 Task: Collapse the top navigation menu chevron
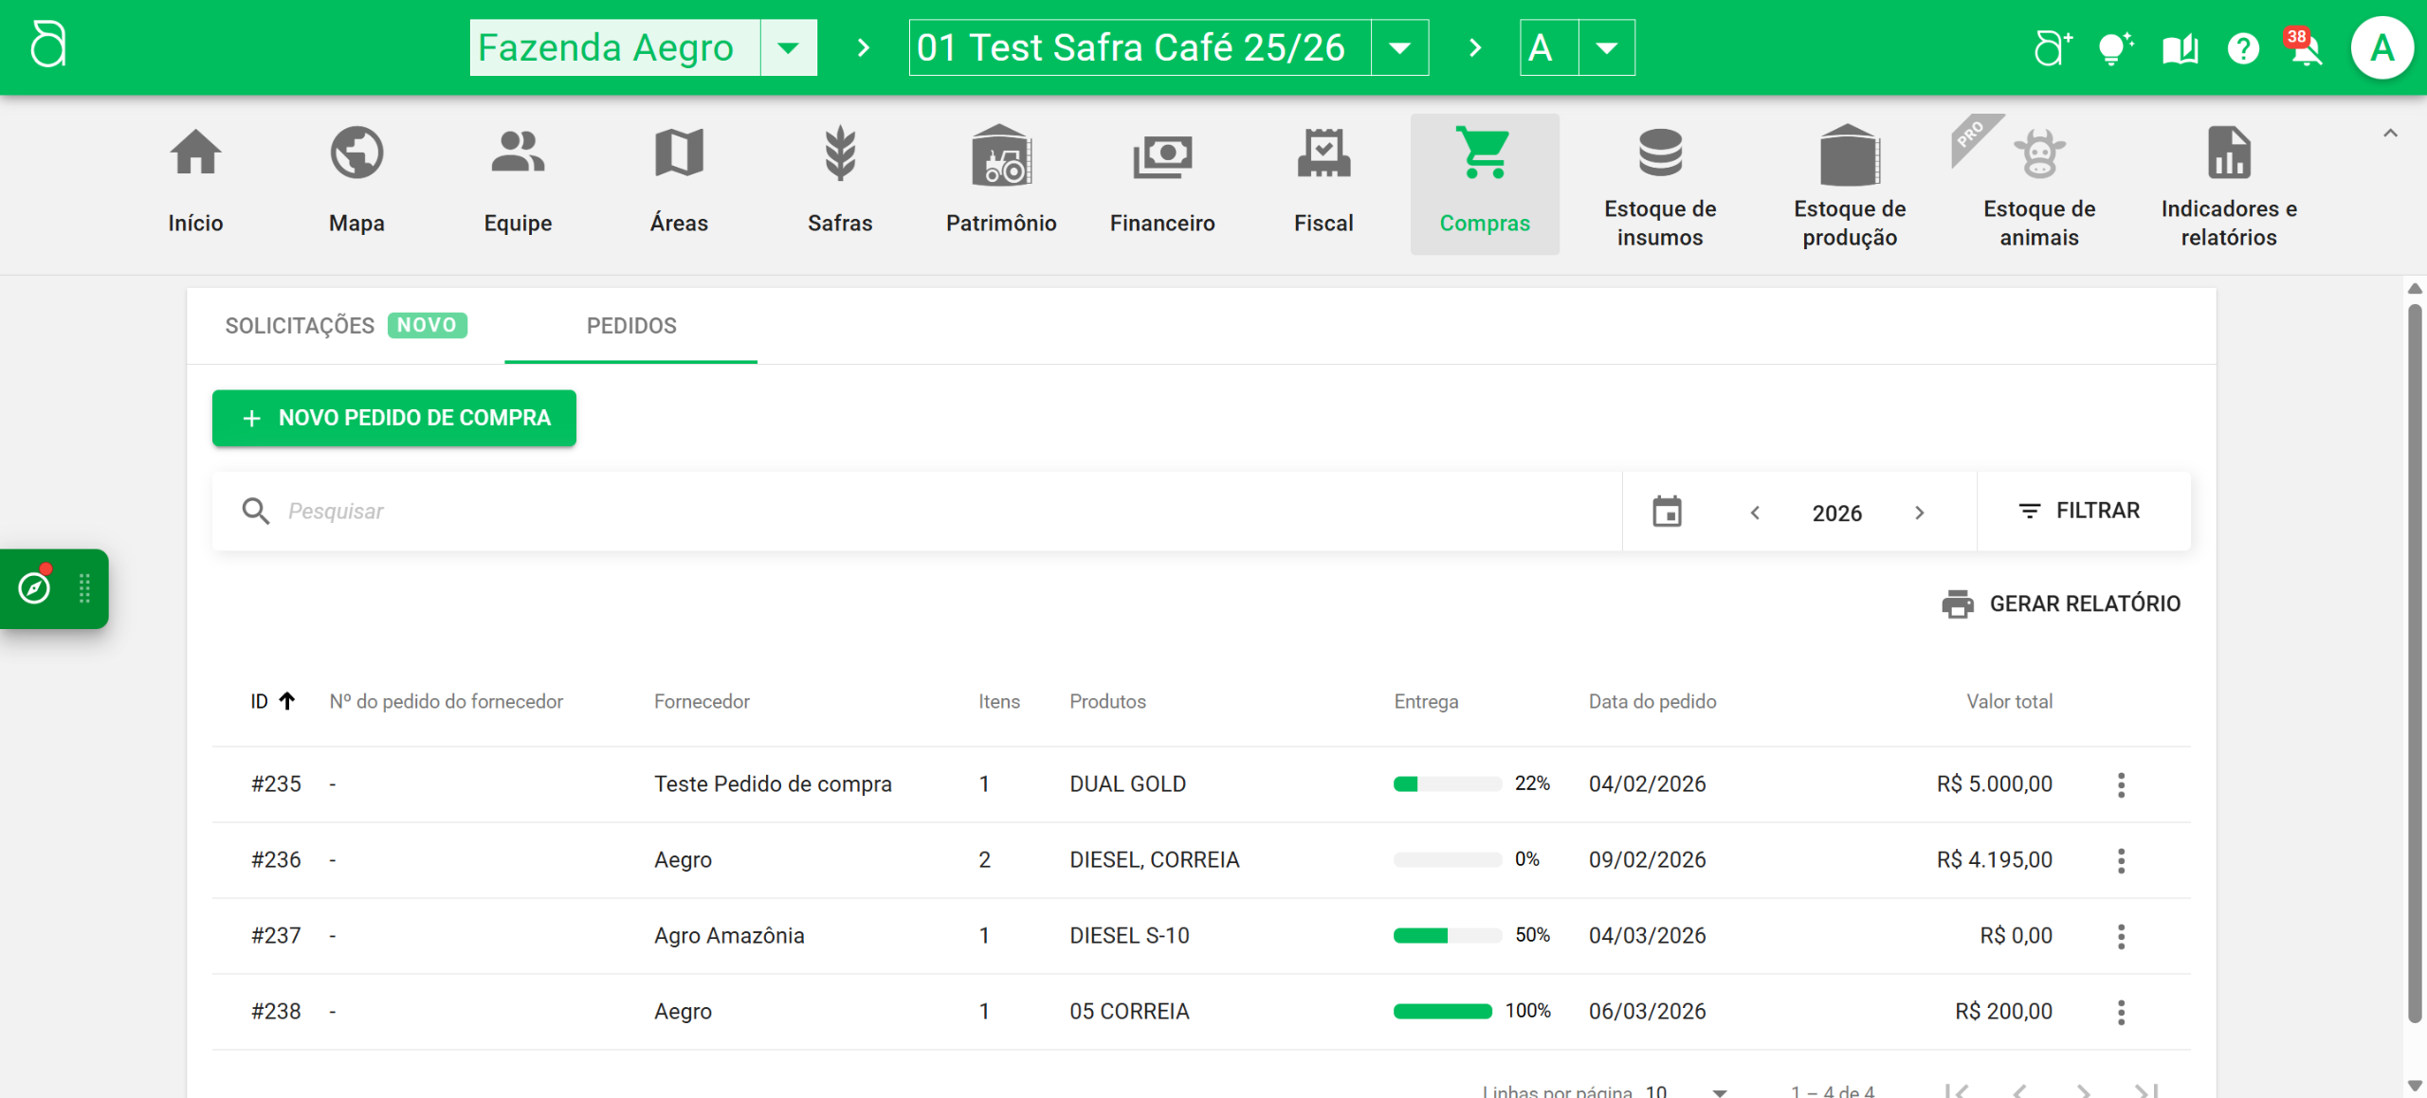(x=2390, y=134)
